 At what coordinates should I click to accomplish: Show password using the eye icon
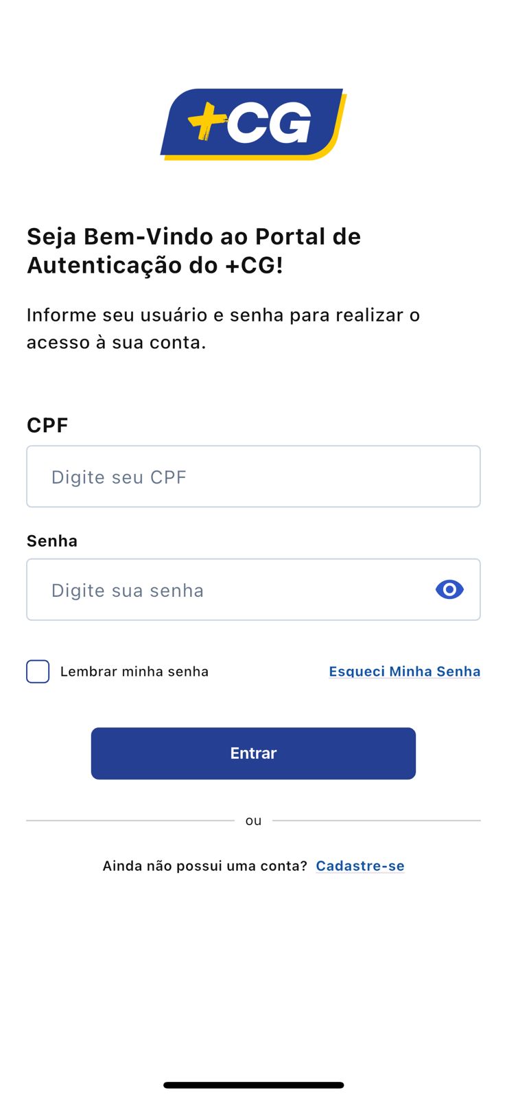tap(449, 589)
